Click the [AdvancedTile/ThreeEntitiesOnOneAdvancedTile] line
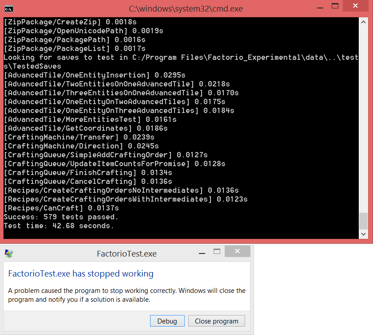This screenshot has width=373, height=335. click(x=121, y=93)
